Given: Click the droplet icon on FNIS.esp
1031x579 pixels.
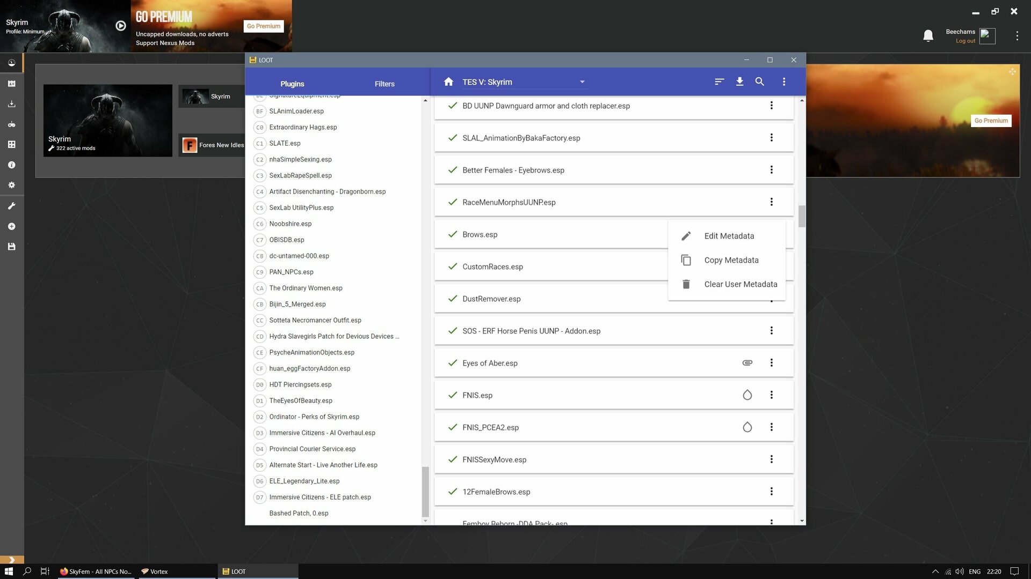Looking at the screenshot, I should click(747, 395).
